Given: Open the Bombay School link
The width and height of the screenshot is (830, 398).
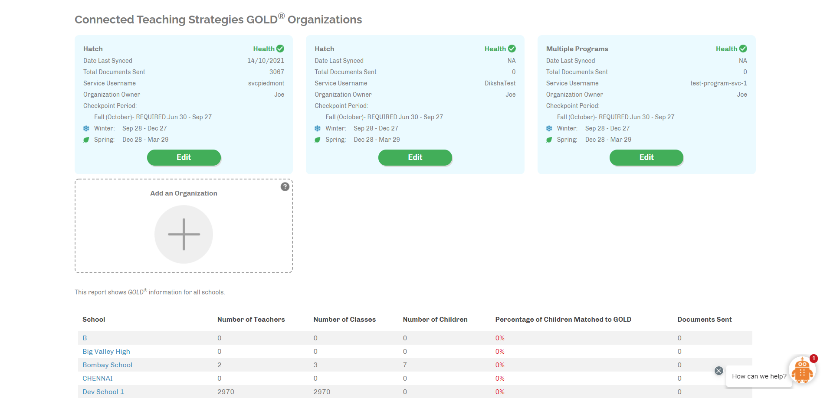Looking at the screenshot, I should (x=107, y=365).
